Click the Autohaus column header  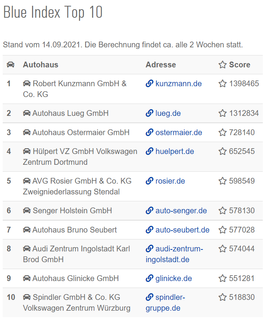[40, 65]
